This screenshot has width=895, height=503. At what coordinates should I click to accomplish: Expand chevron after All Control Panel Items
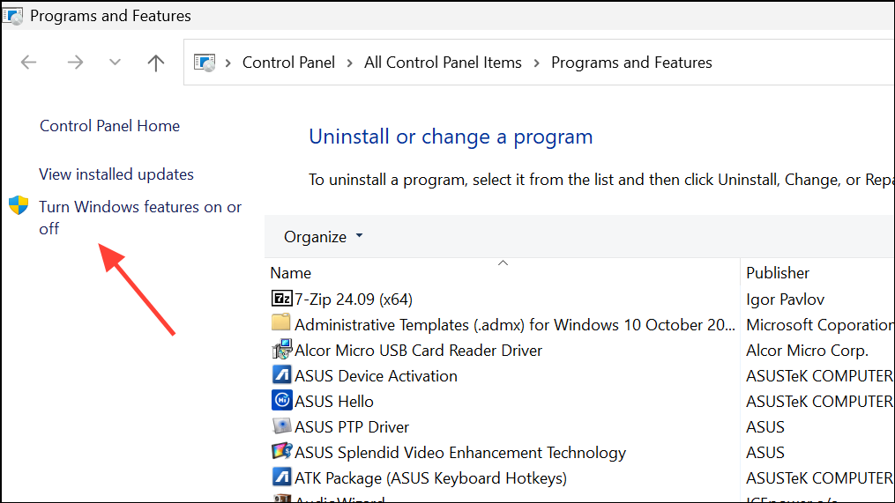pos(536,63)
